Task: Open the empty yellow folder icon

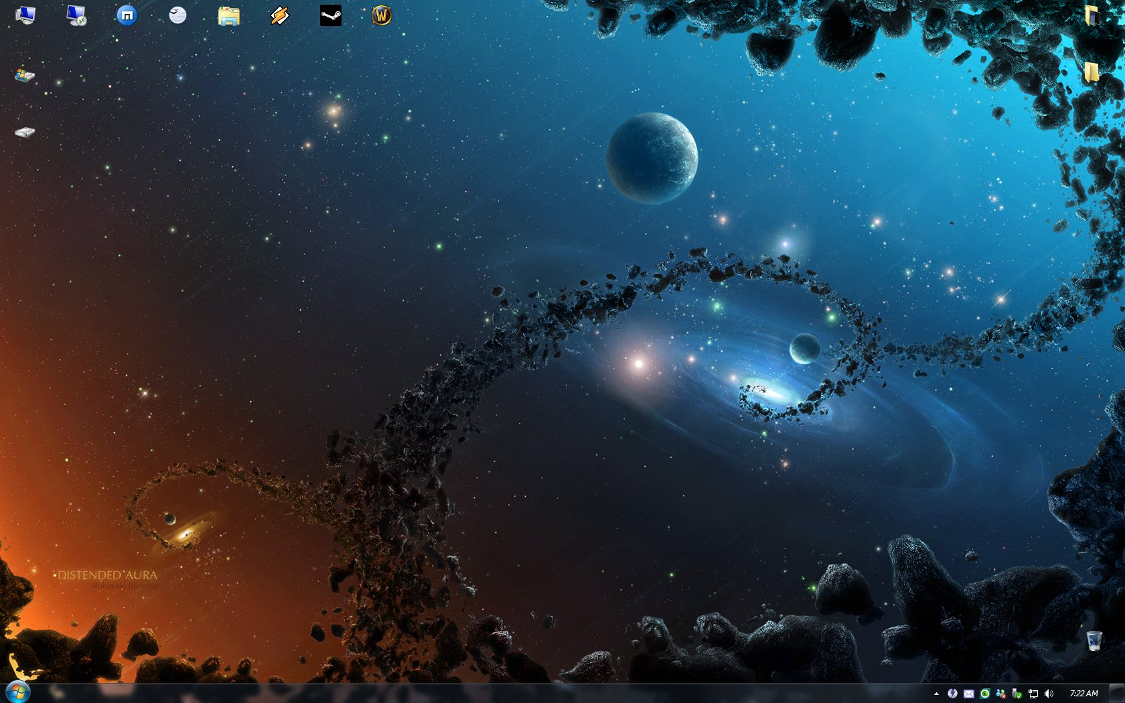Action: [1092, 72]
